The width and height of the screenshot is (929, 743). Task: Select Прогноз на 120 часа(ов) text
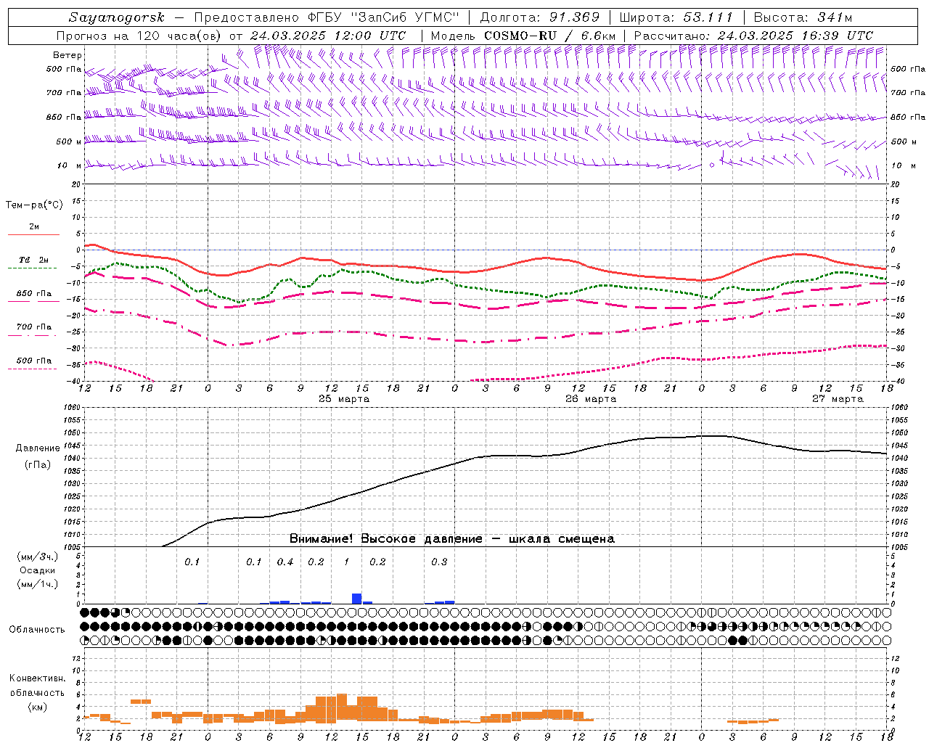click(x=139, y=36)
